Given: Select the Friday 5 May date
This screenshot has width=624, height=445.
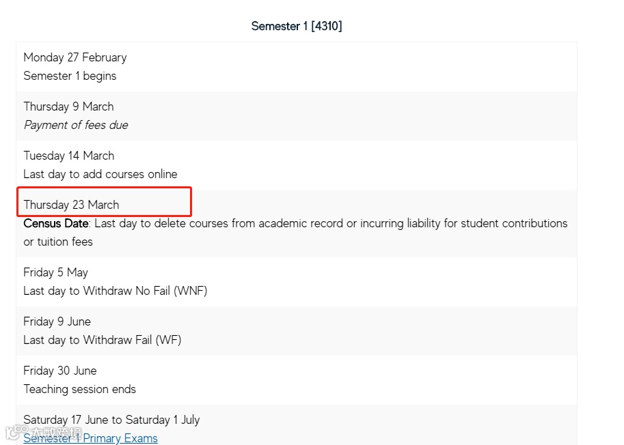Looking at the screenshot, I should [56, 272].
